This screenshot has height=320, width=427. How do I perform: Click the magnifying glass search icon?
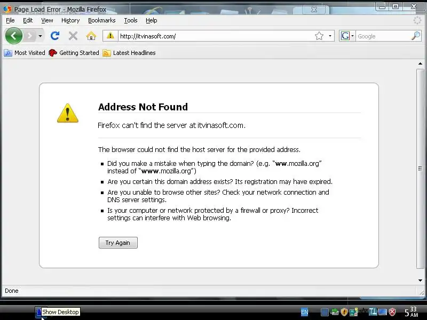416,36
